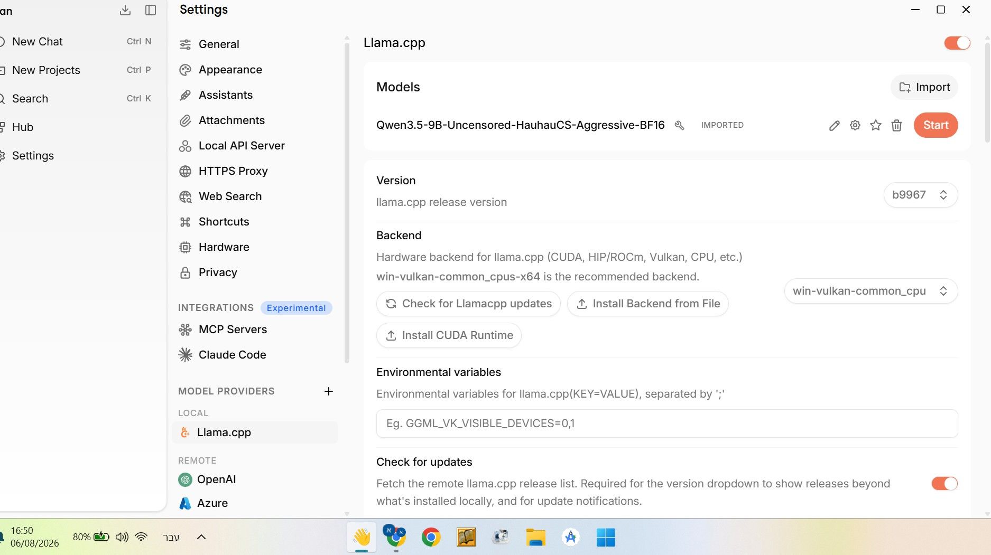Open the edit pencil icon for the Qwen3.5 model
991x555 pixels.
pos(835,125)
